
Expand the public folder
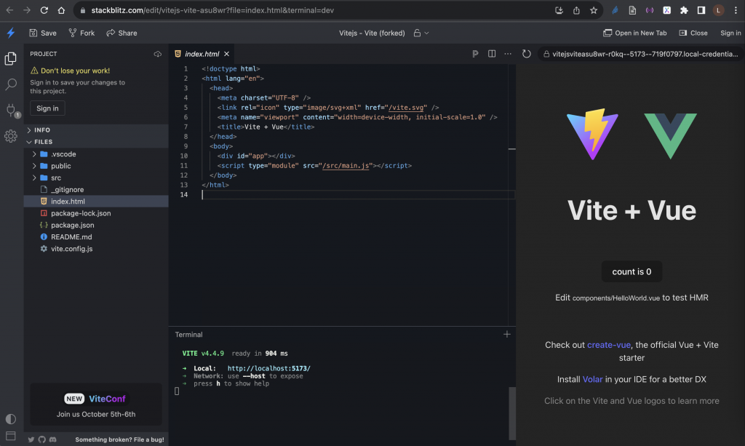pyautogui.click(x=96, y=166)
